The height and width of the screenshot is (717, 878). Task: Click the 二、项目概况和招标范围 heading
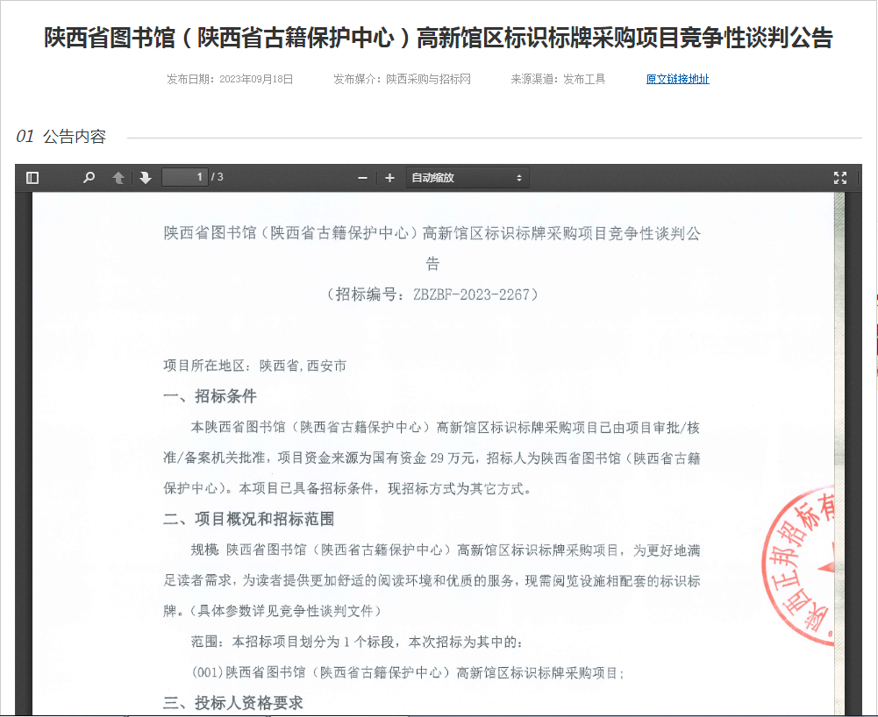(248, 519)
